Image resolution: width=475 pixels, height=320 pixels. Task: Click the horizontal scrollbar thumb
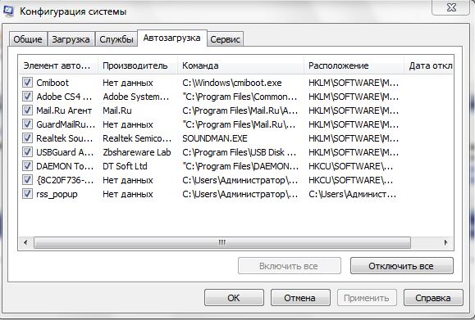222,242
